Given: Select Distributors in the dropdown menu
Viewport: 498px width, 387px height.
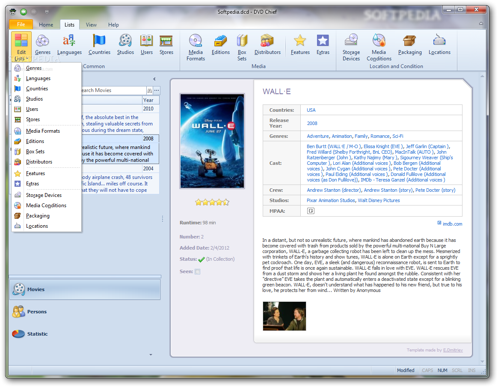Looking at the screenshot, I should [46, 162].
